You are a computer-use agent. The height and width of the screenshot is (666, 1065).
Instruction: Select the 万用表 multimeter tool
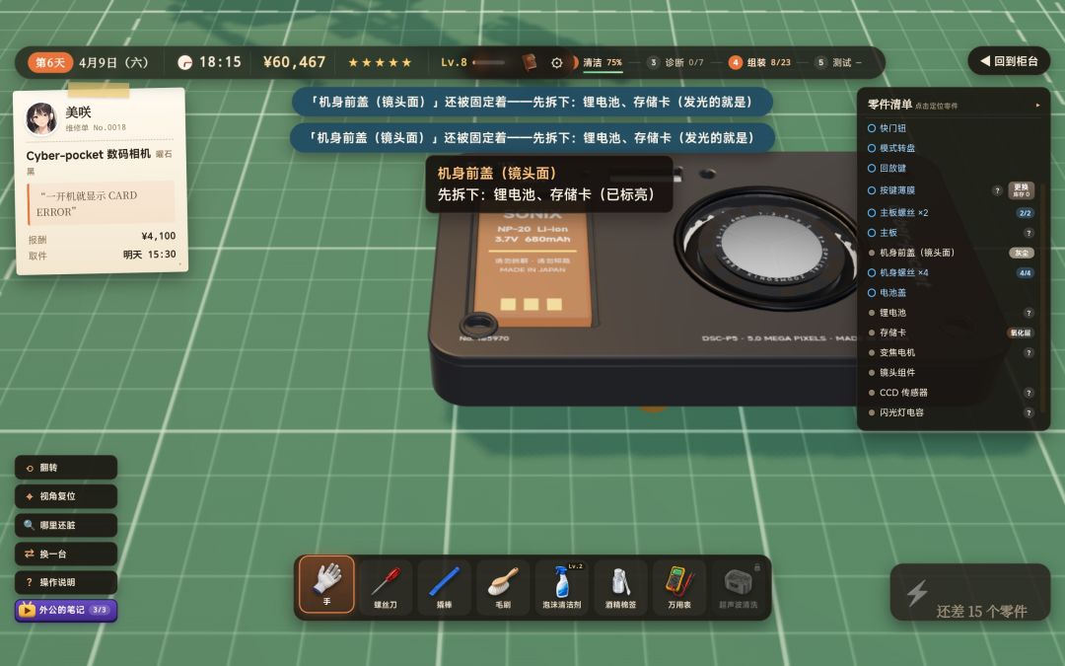tap(679, 587)
